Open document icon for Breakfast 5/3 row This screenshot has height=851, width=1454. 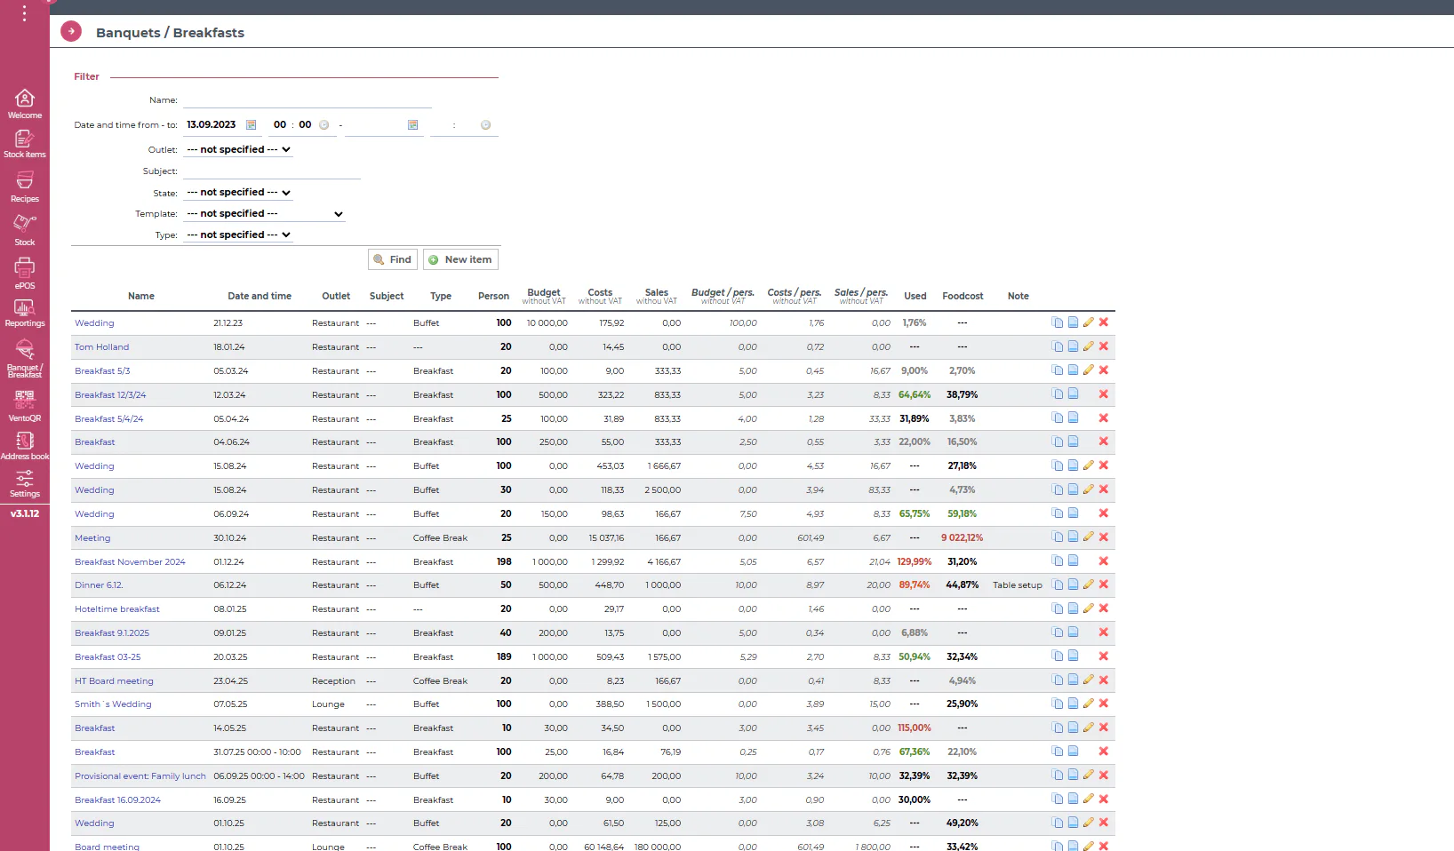tap(1074, 370)
